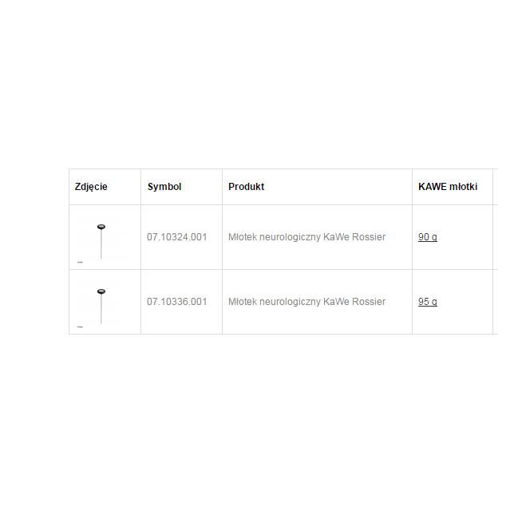Click the KAWE młotki column header
514x515 pixels.
(448, 187)
